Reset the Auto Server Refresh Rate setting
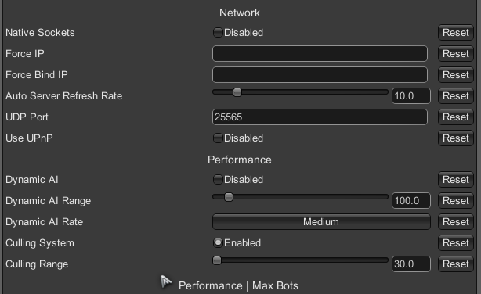The width and height of the screenshot is (481, 294). [x=455, y=96]
